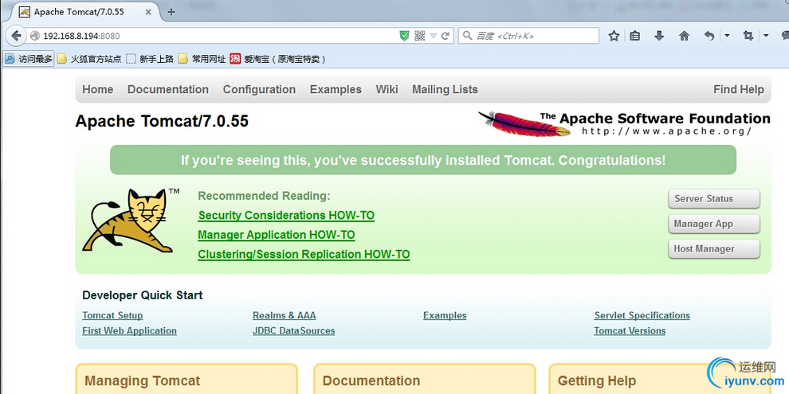Expand the dropdown next to the undo arrow
Image resolution: width=789 pixels, height=394 pixels.
click(x=727, y=36)
